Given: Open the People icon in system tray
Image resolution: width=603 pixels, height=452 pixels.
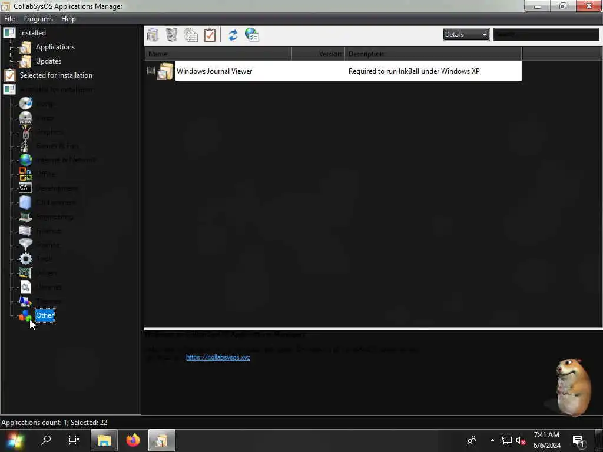Looking at the screenshot, I should point(471,440).
